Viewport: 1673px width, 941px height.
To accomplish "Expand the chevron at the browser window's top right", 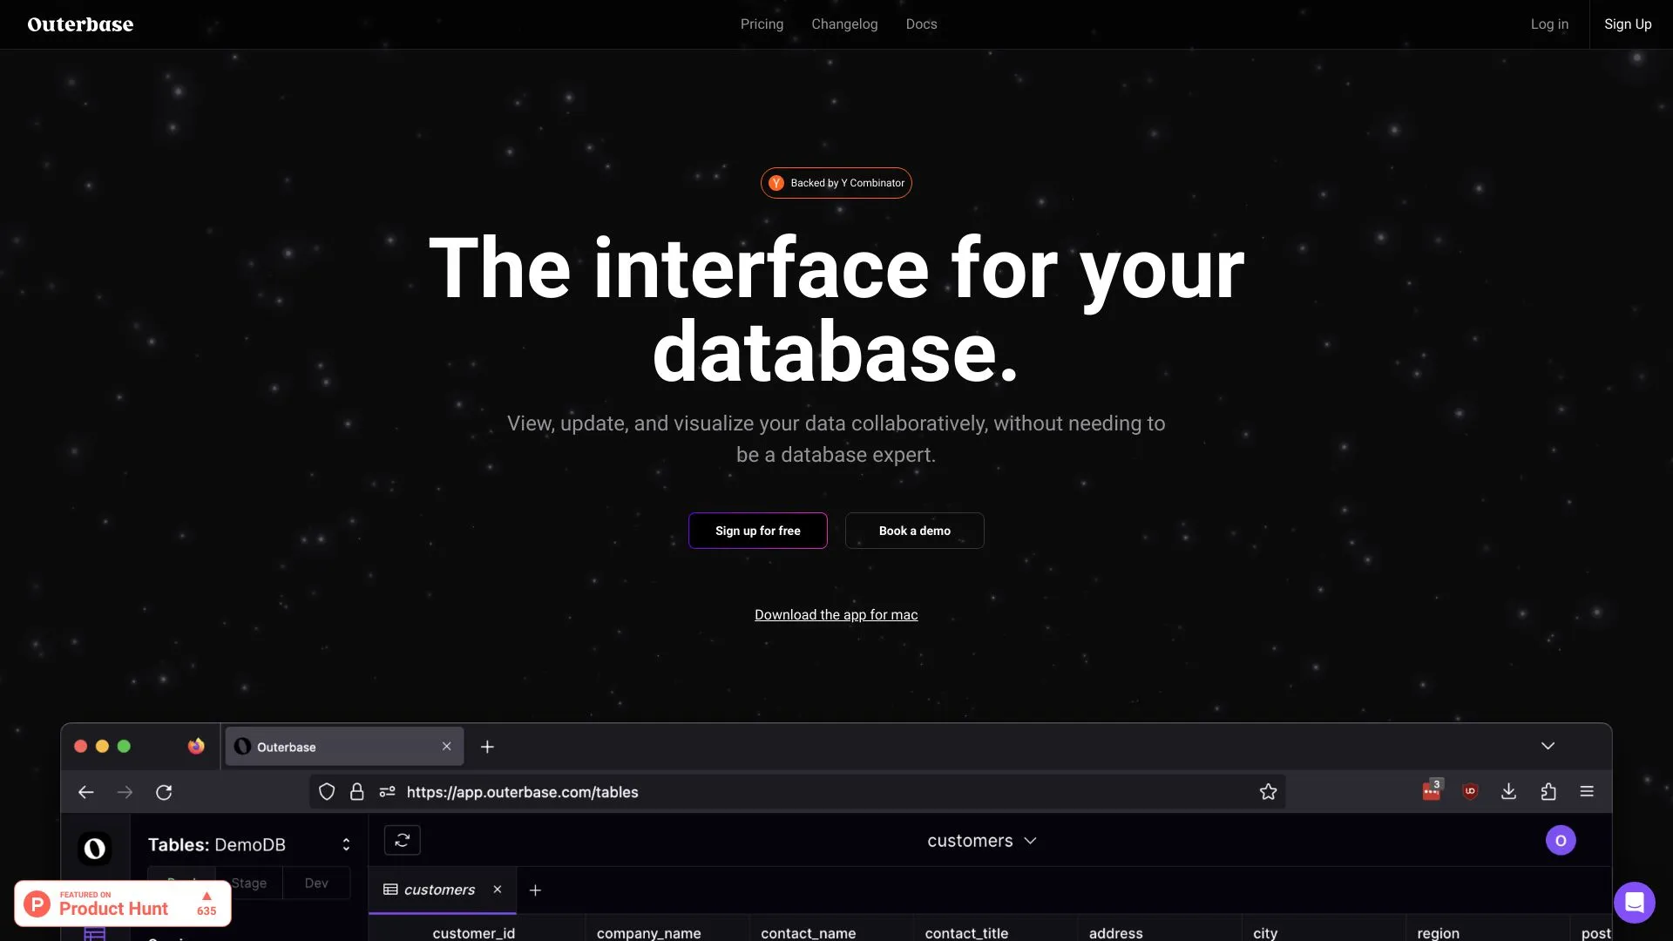I will (x=1548, y=746).
